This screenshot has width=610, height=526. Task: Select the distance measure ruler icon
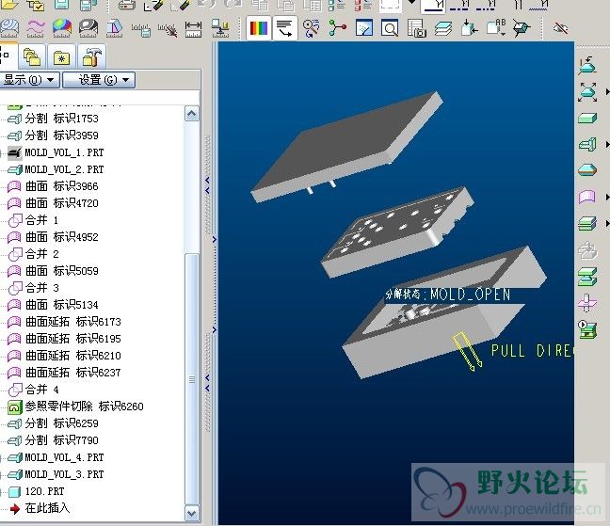coord(193,29)
